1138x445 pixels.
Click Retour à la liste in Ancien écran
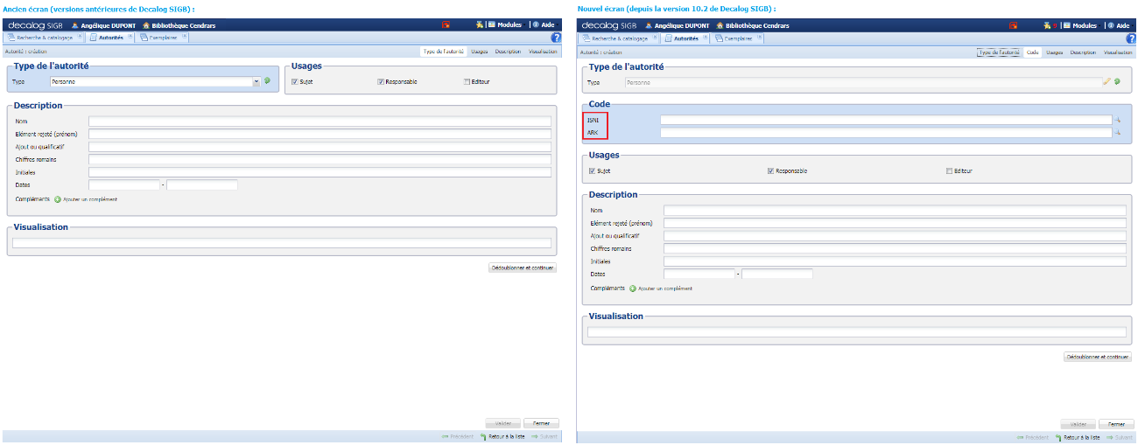[x=502, y=436]
